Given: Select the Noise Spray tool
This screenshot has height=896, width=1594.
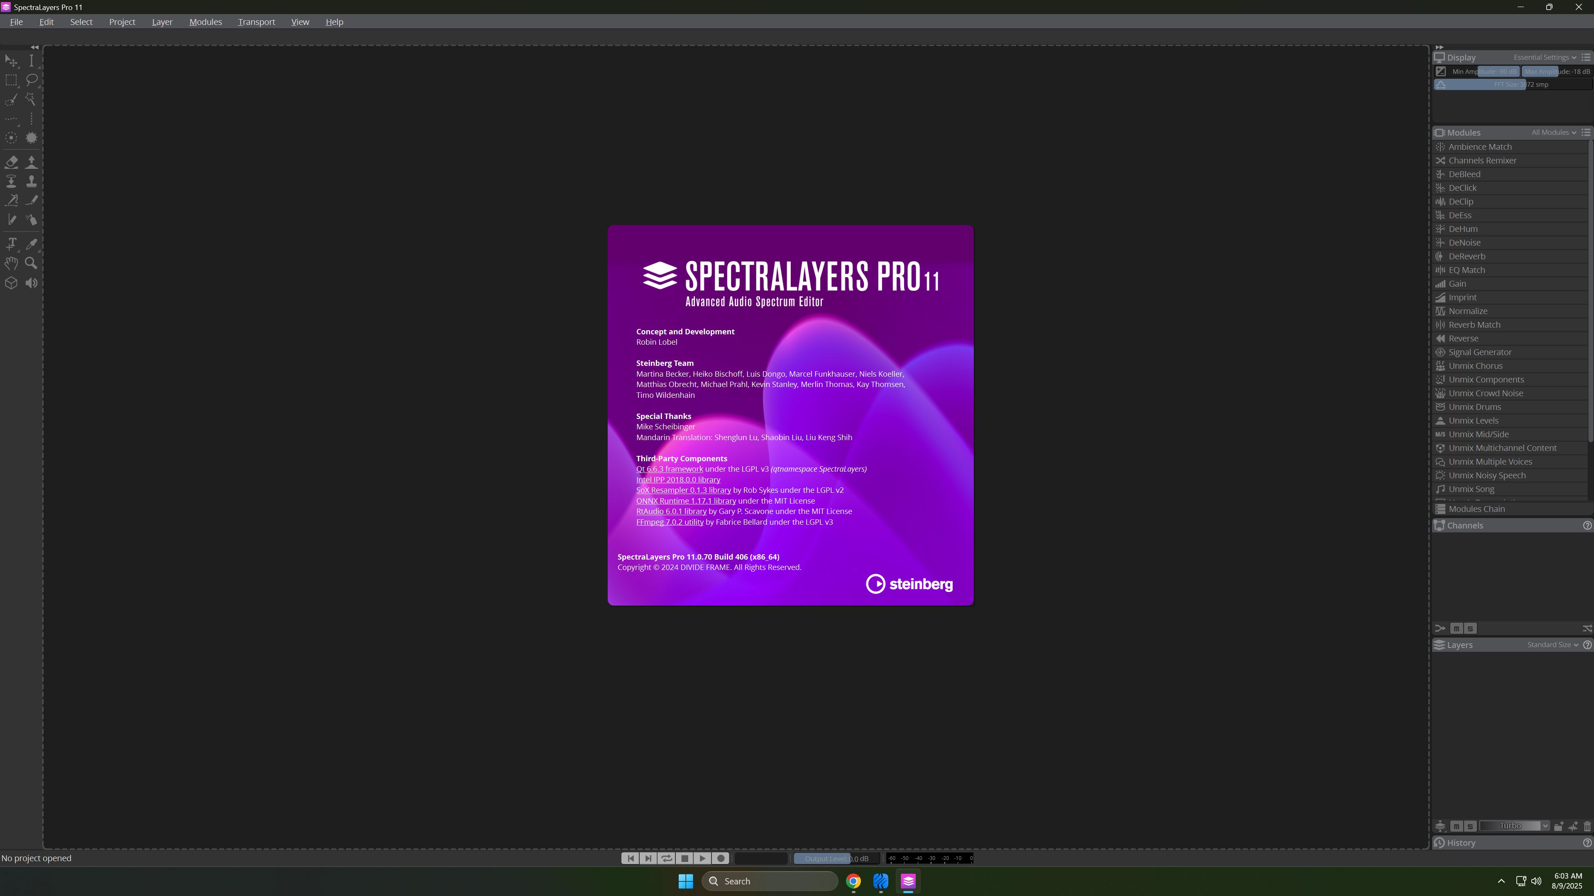Looking at the screenshot, I should (x=32, y=219).
